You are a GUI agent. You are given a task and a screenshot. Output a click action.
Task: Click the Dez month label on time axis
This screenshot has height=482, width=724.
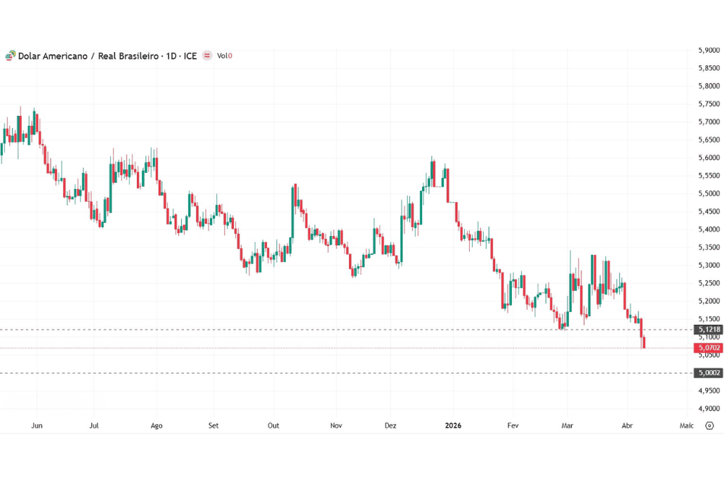pyautogui.click(x=391, y=426)
